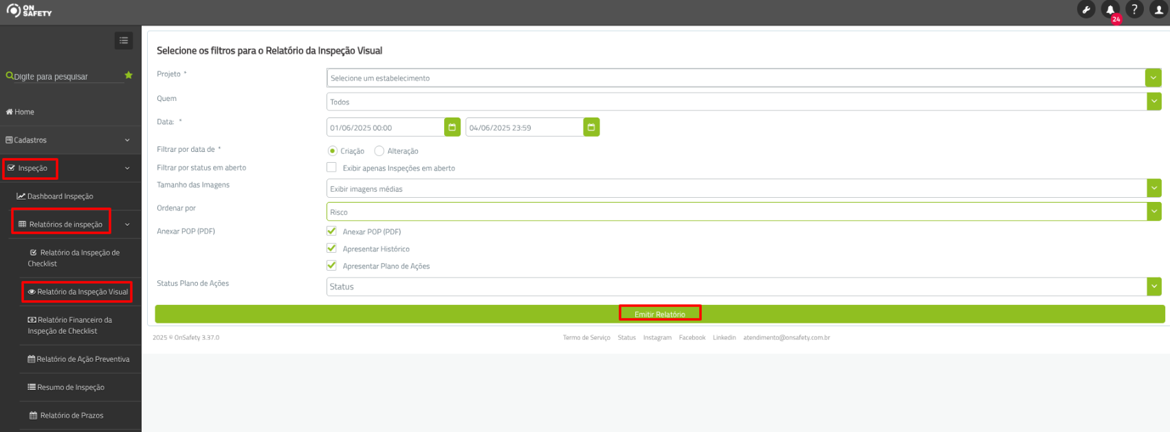1170x432 pixels.
Task: Click the Tamanho das Imagens arrow button
Action: coord(1154,188)
